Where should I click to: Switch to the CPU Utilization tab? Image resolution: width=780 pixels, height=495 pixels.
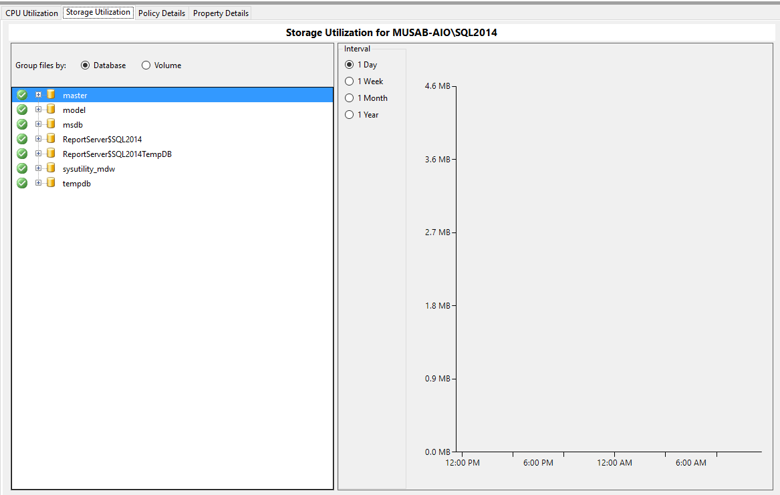tap(32, 13)
